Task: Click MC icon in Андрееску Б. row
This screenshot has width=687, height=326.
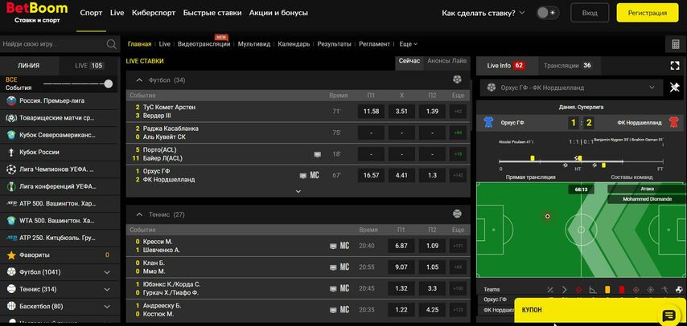Action: pyautogui.click(x=345, y=309)
